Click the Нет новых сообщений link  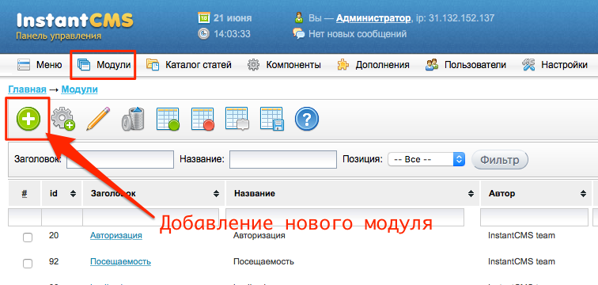tap(358, 34)
